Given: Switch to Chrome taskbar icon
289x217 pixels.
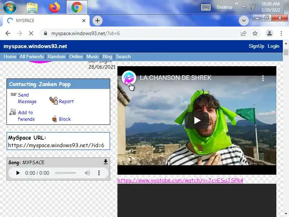Looking at the screenshot, I should click(77, 7).
